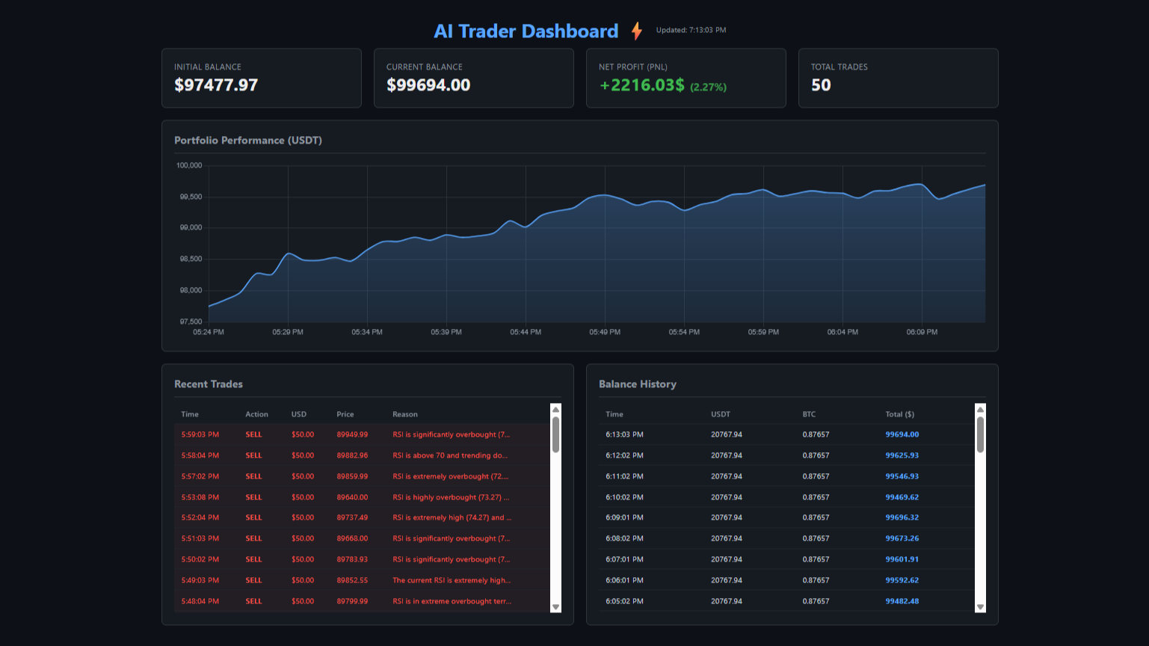The width and height of the screenshot is (1149, 646).
Task: Sort by the Price column in Recent Trades
Action: (345, 413)
